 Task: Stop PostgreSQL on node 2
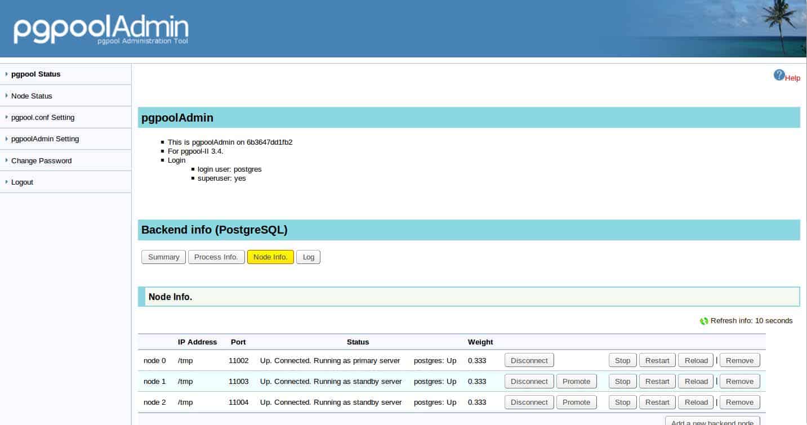point(622,402)
